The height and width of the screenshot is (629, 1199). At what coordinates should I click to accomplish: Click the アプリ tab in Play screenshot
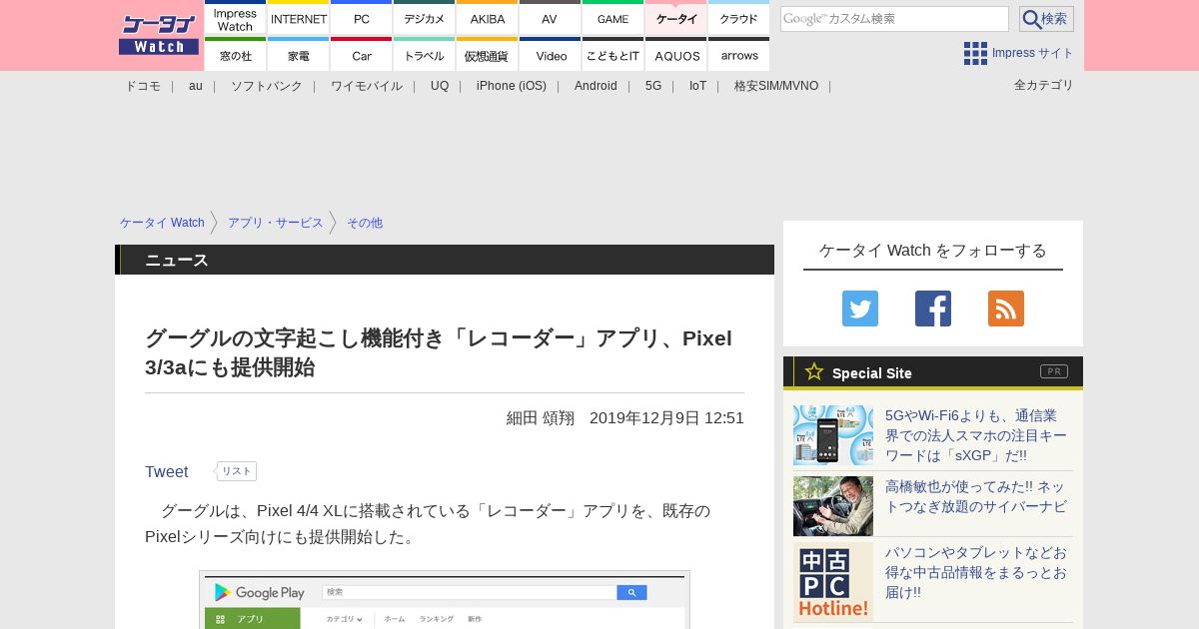253,619
